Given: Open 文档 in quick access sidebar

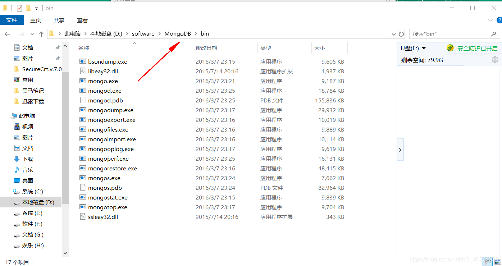Looking at the screenshot, I should [28, 47].
